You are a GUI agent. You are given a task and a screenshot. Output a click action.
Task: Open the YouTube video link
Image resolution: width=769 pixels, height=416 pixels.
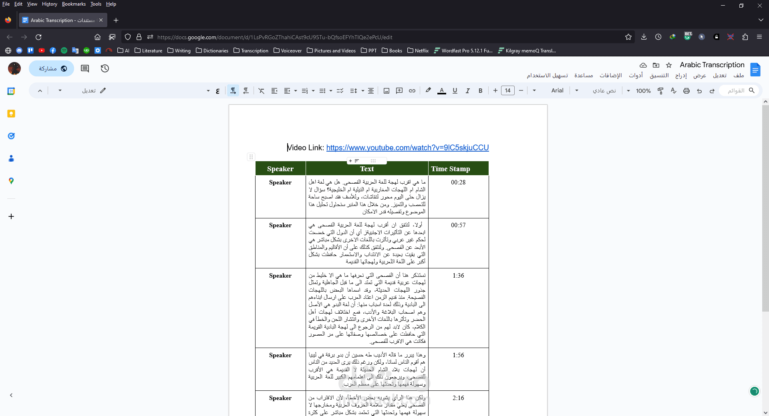407,148
